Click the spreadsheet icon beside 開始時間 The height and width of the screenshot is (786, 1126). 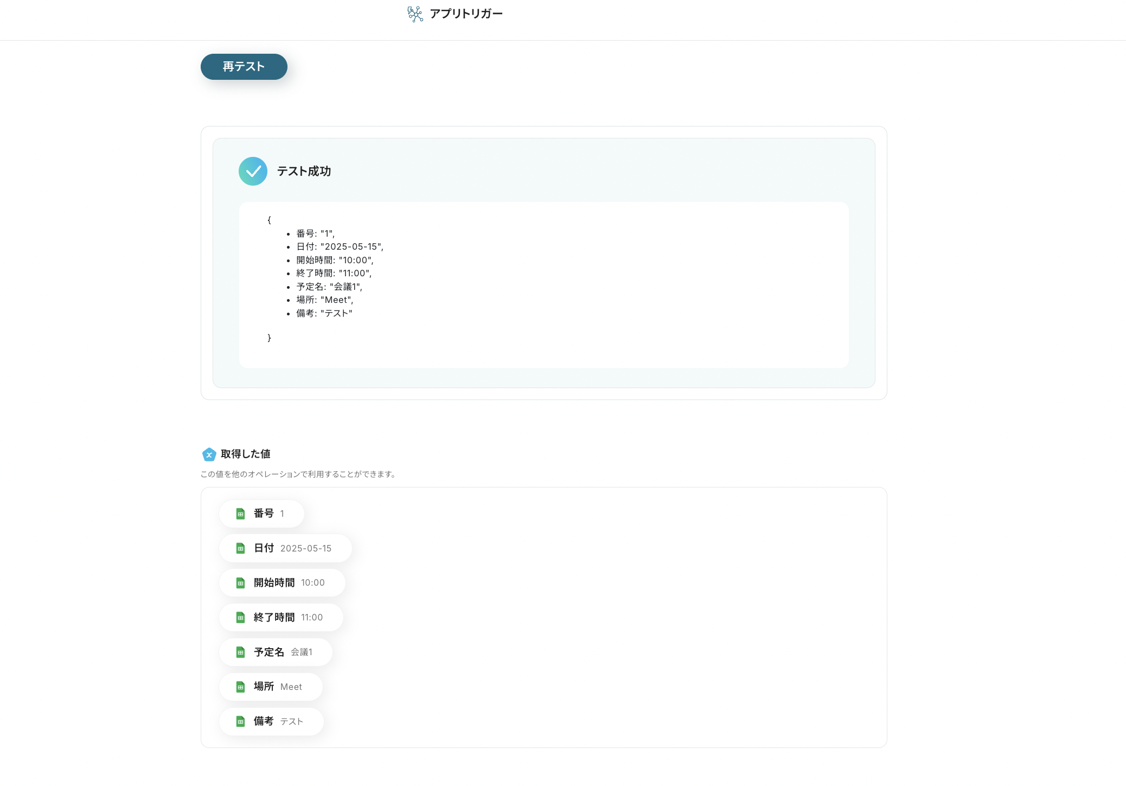click(x=240, y=583)
